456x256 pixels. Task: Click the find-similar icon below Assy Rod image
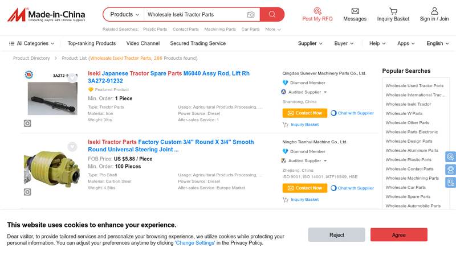(27, 123)
